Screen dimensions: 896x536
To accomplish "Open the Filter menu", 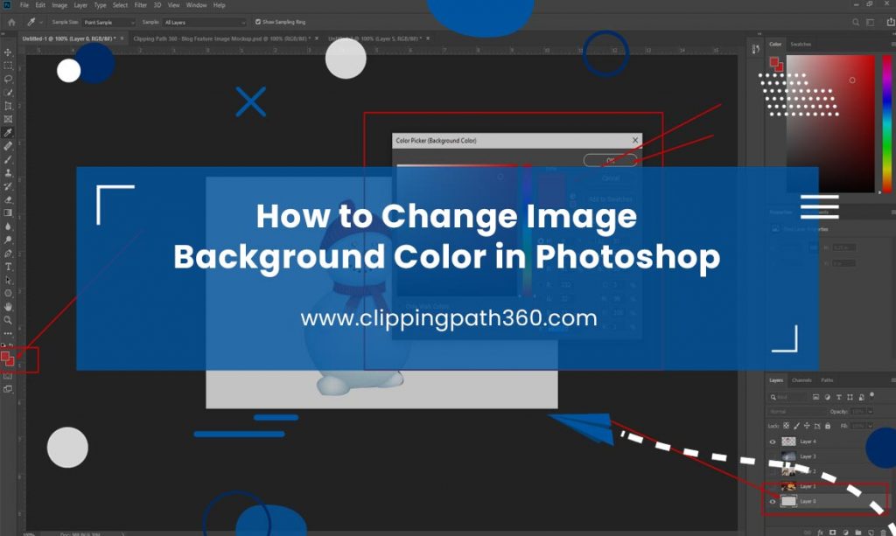I will pyautogui.click(x=141, y=5).
